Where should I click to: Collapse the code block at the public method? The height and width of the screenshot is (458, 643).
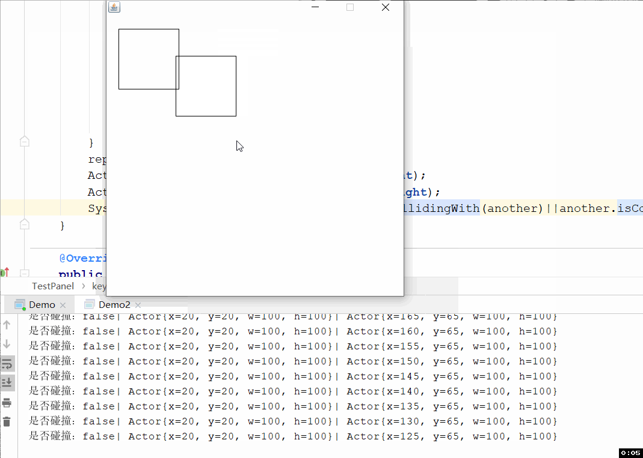point(25,273)
